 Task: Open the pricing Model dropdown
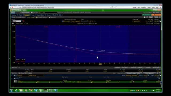coord(132,75)
